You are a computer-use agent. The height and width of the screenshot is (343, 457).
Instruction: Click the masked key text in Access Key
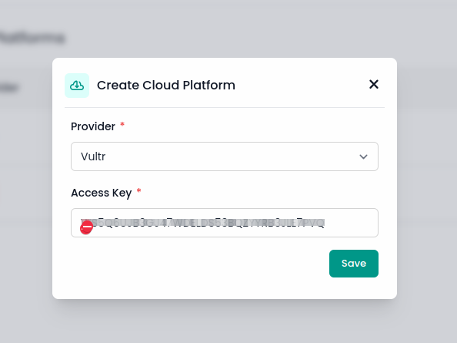202,223
